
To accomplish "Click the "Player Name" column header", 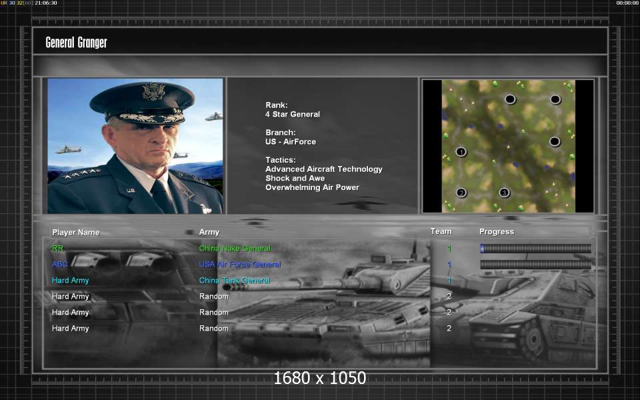I will coord(76,232).
